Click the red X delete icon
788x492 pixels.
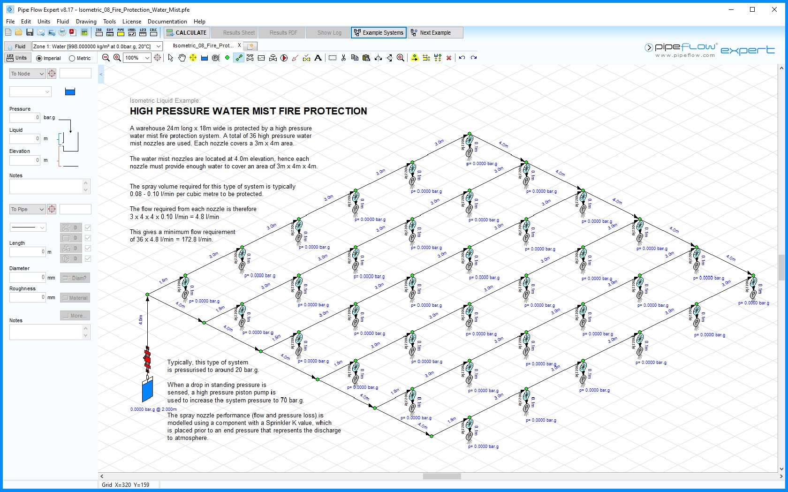click(449, 58)
